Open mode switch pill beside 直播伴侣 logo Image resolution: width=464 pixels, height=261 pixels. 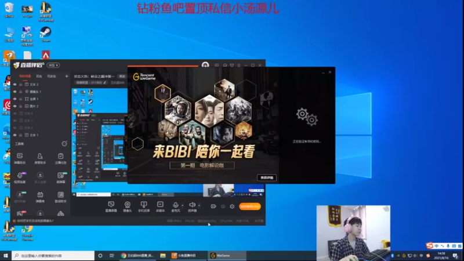[53, 65]
